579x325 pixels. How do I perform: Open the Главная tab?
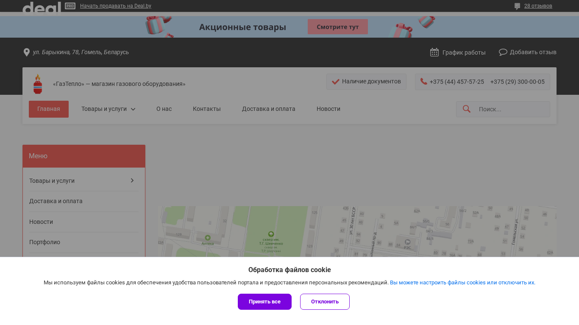point(49,109)
